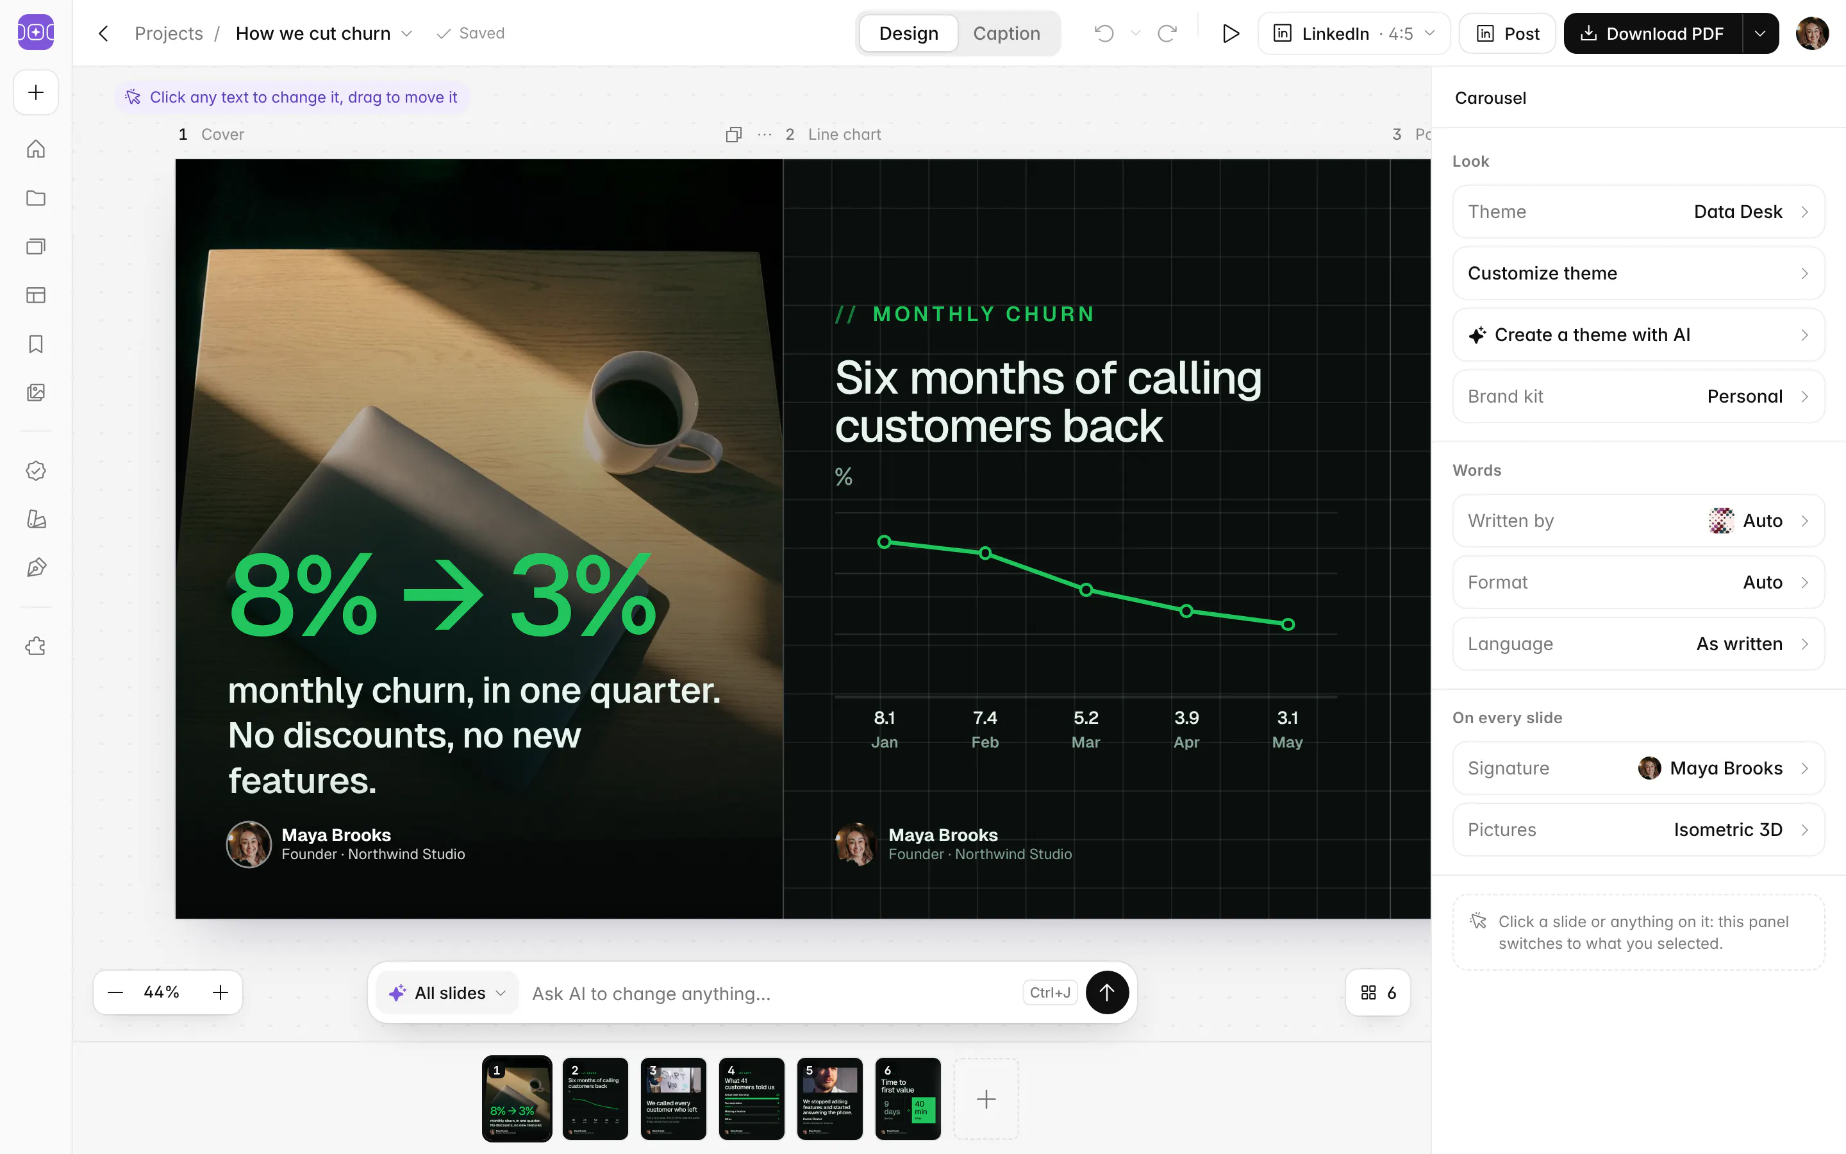This screenshot has width=1846, height=1154.
Task: Expand the Theme Data Desk row
Action: coord(1638,212)
